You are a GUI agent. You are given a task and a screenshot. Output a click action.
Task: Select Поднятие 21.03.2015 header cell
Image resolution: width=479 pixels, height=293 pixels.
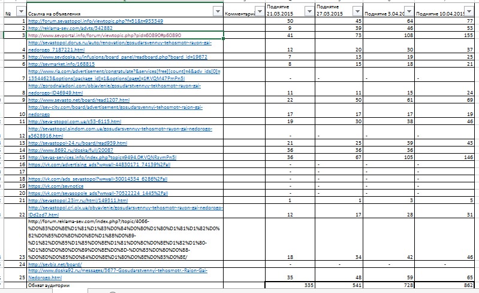290,10
